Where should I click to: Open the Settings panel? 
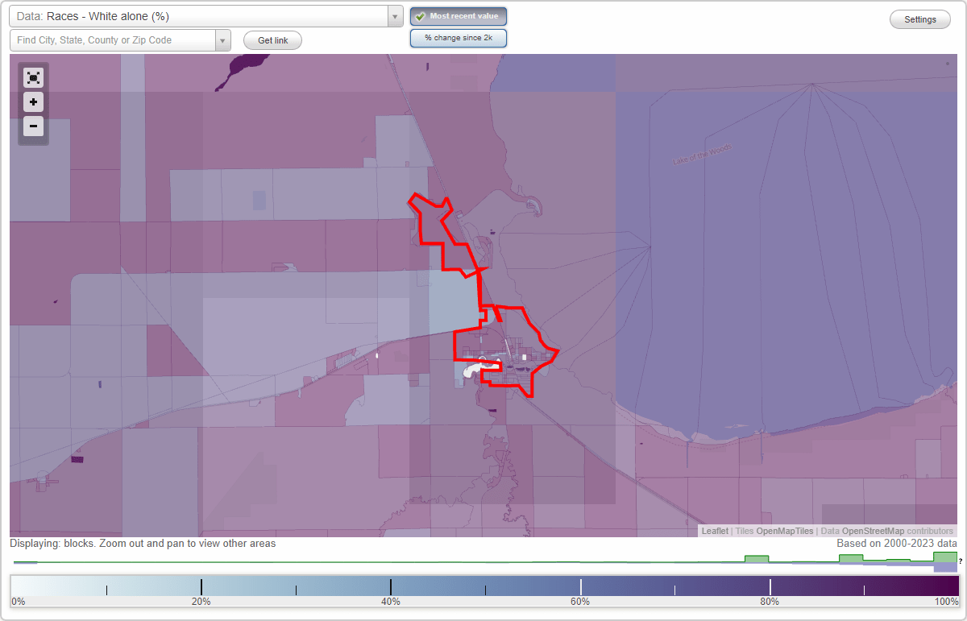point(919,19)
